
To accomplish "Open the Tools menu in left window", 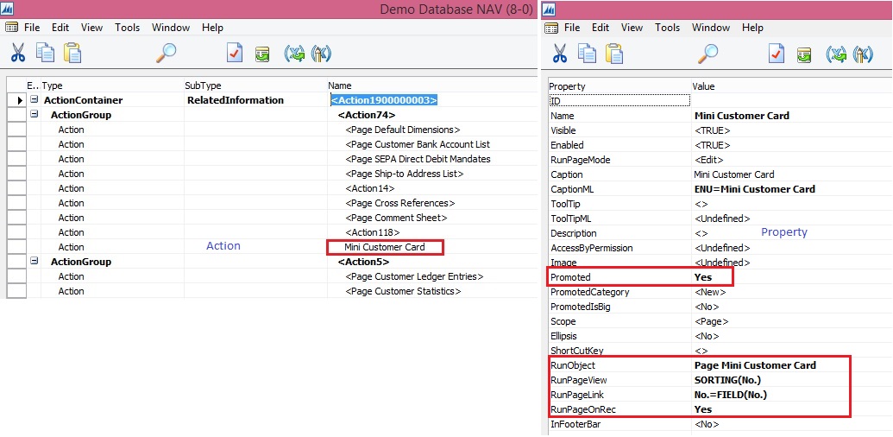I will (x=127, y=28).
